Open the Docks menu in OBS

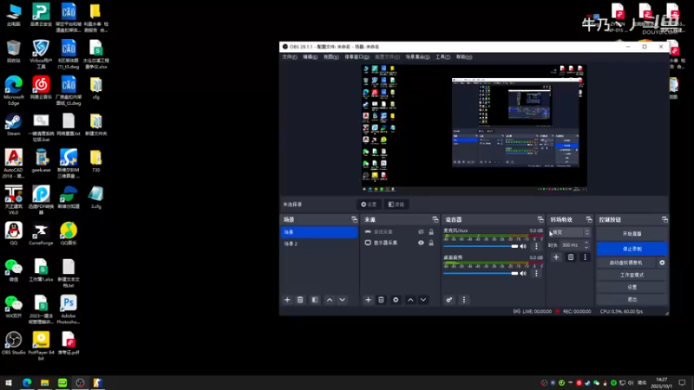pos(357,57)
